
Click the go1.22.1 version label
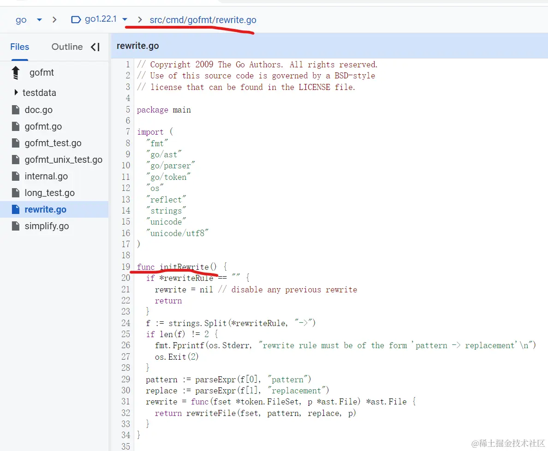101,19
